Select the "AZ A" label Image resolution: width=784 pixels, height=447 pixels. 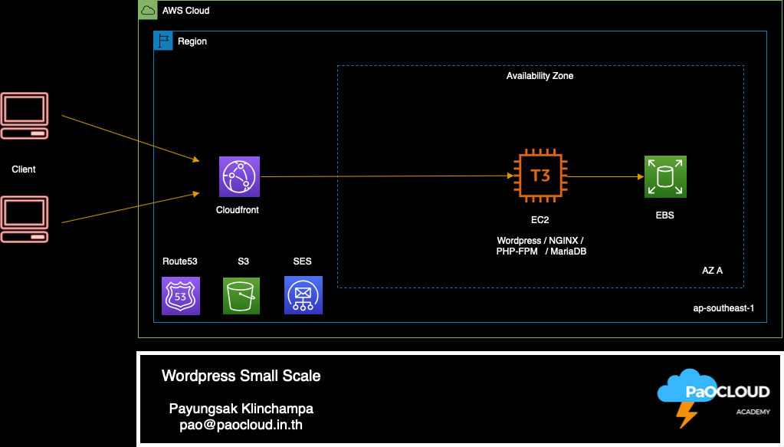coord(713,271)
